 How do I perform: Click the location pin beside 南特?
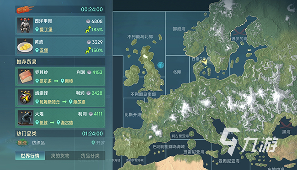click(63, 81)
